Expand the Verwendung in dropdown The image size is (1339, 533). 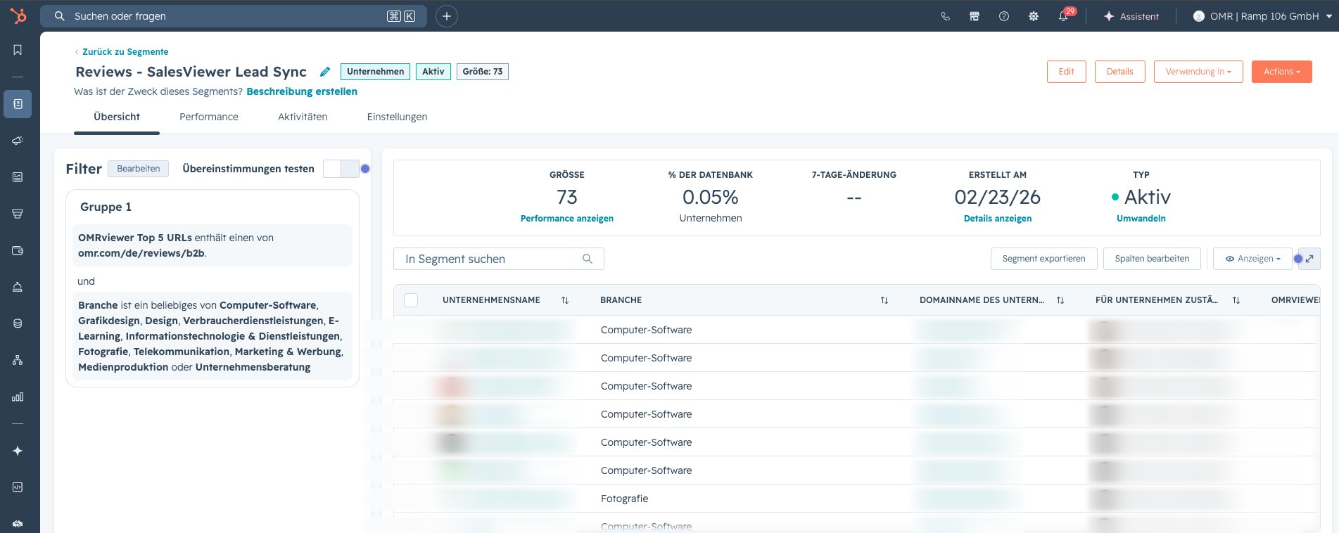[1198, 72]
